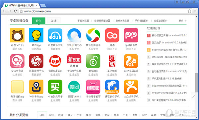This screenshot has width=199, height=120.
Task: Open the 手机相机软件 category link
Action: 142,21
